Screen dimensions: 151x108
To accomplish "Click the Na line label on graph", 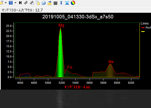I will (111, 62).
